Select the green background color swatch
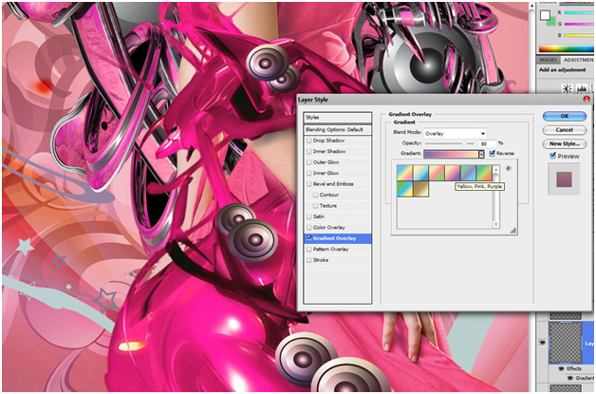 point(551,21)
